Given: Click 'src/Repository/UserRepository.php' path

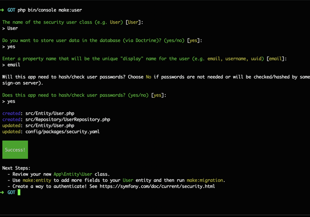Looking at the screenshot, I should pos(68,119).
